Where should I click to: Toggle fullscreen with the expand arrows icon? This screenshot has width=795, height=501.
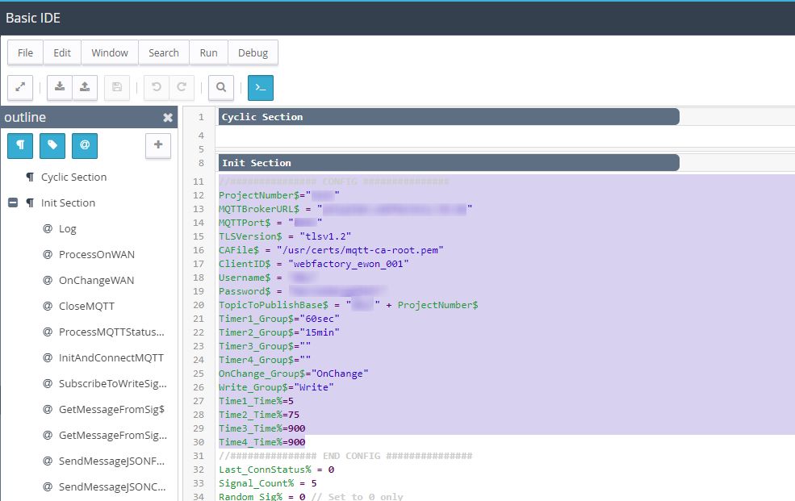click(20, 87)
